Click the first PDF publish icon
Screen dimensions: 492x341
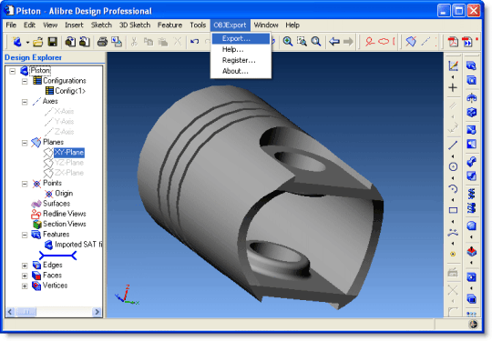pyautogui.click(x=453, y=42)
